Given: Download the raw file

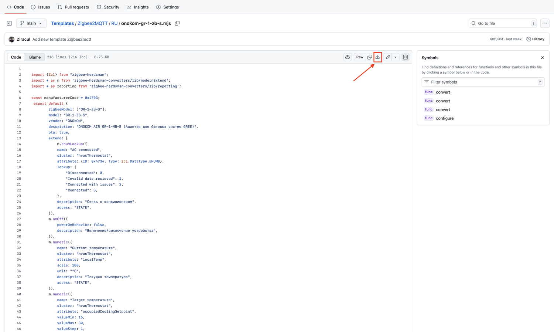Looking at the screenshot, I should coord(377,57).
